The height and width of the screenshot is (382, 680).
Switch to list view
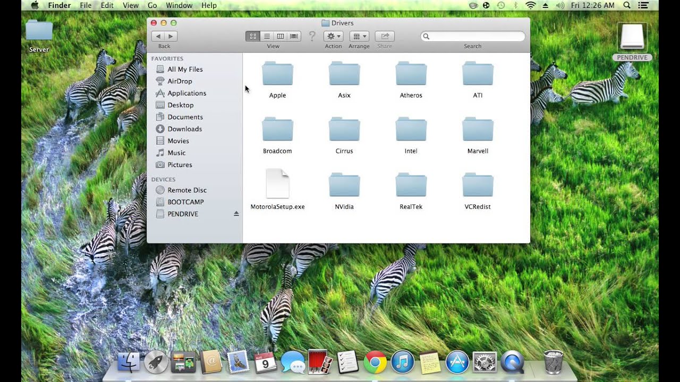pyautogui.click(x=267, y=36)
